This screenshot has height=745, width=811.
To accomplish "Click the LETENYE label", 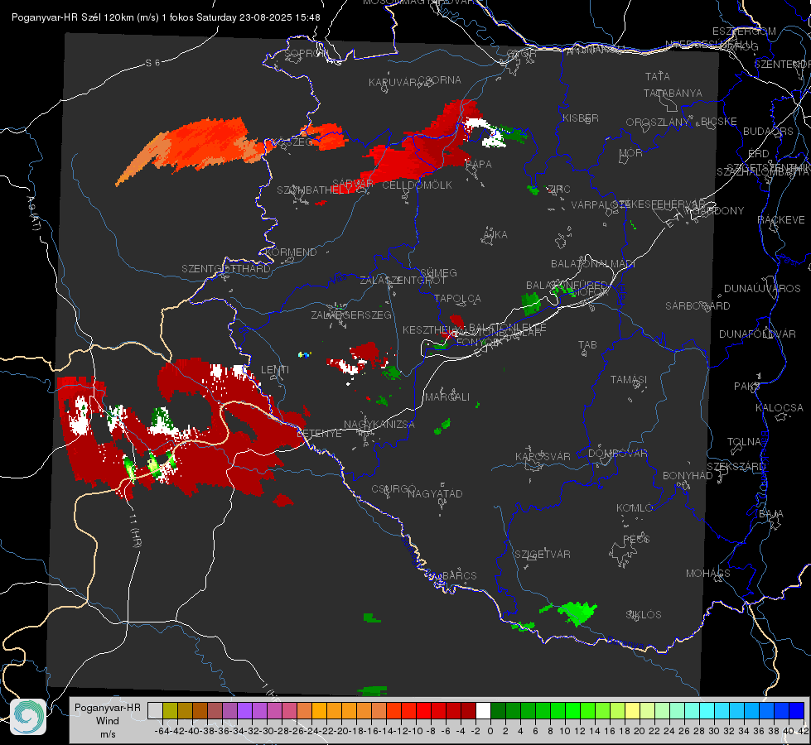I will coord(319,433).
